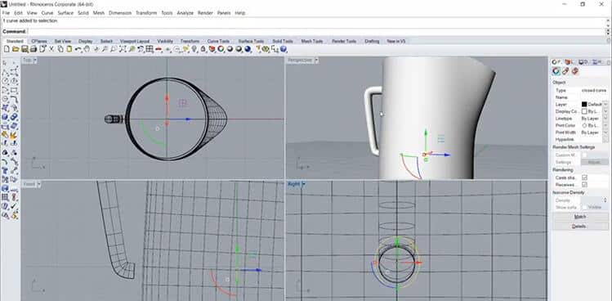Select the Circle tool in the left toolbar

point(6,81)
